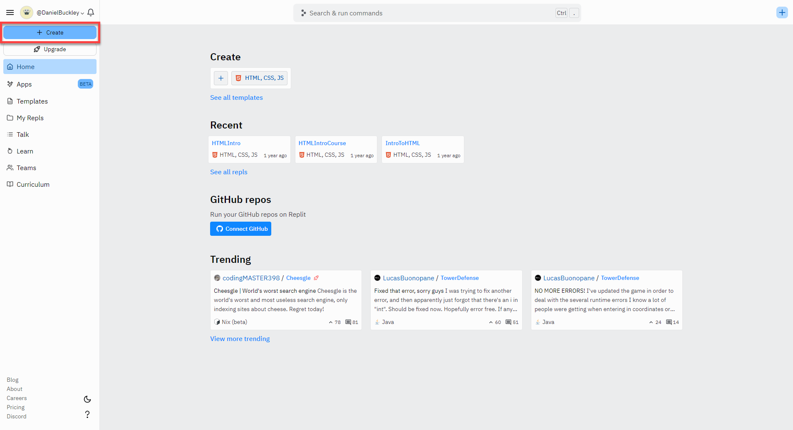Click Nix (beta) language tag
Screen dimensions: 793x430
click(x=230, y=322)
